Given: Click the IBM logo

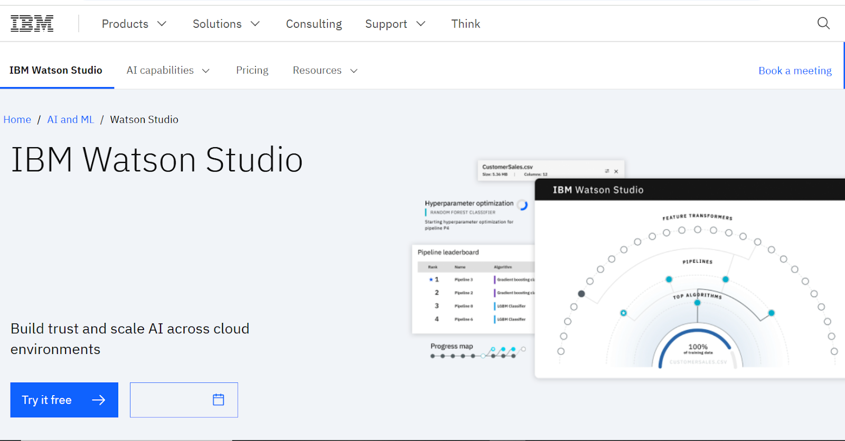Looking at the screenshot, I should [32, 24].
